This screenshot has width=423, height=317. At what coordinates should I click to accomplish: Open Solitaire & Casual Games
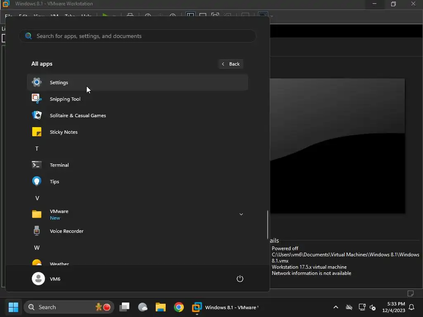point(138,116)
